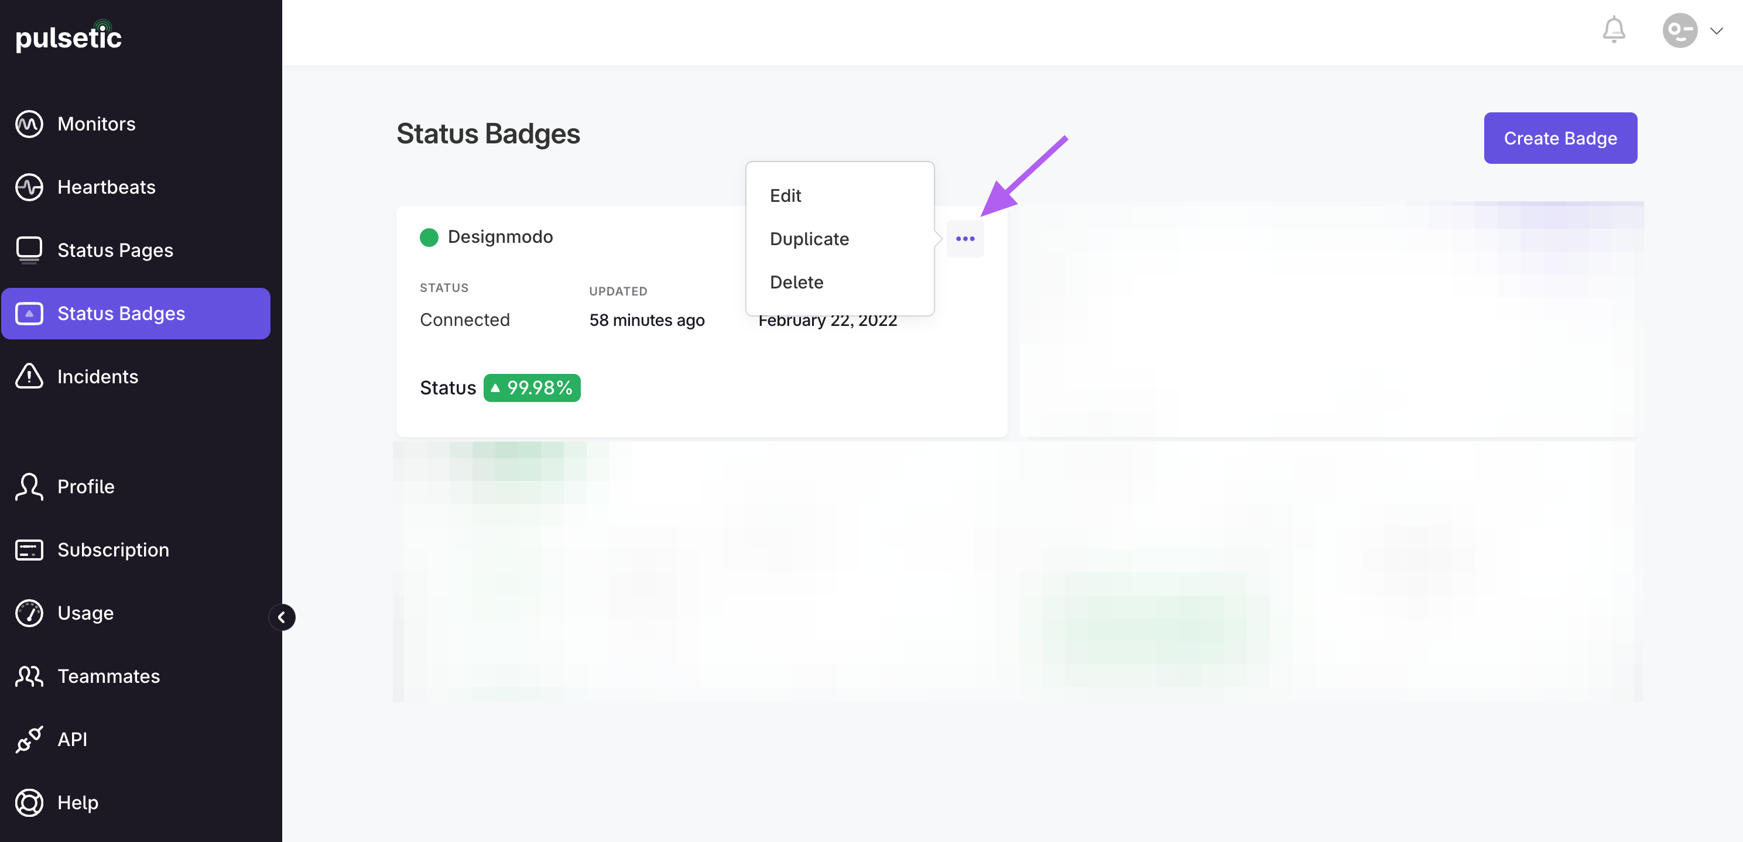Click the Help lifebuoy icon
Screen dimensions: 1743x842
[x=29, y=803]
